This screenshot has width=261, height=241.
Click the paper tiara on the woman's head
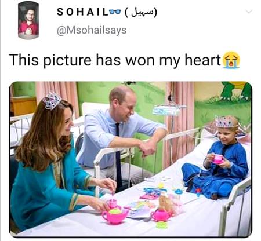52,101
